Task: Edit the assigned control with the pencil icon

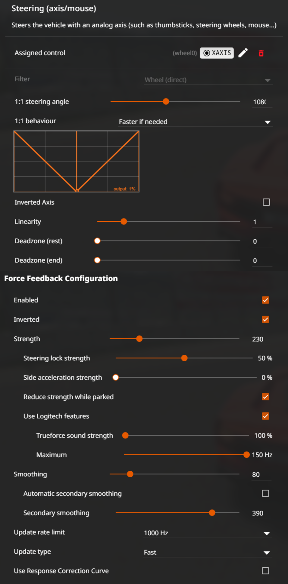Action: [x=243, y=53]
